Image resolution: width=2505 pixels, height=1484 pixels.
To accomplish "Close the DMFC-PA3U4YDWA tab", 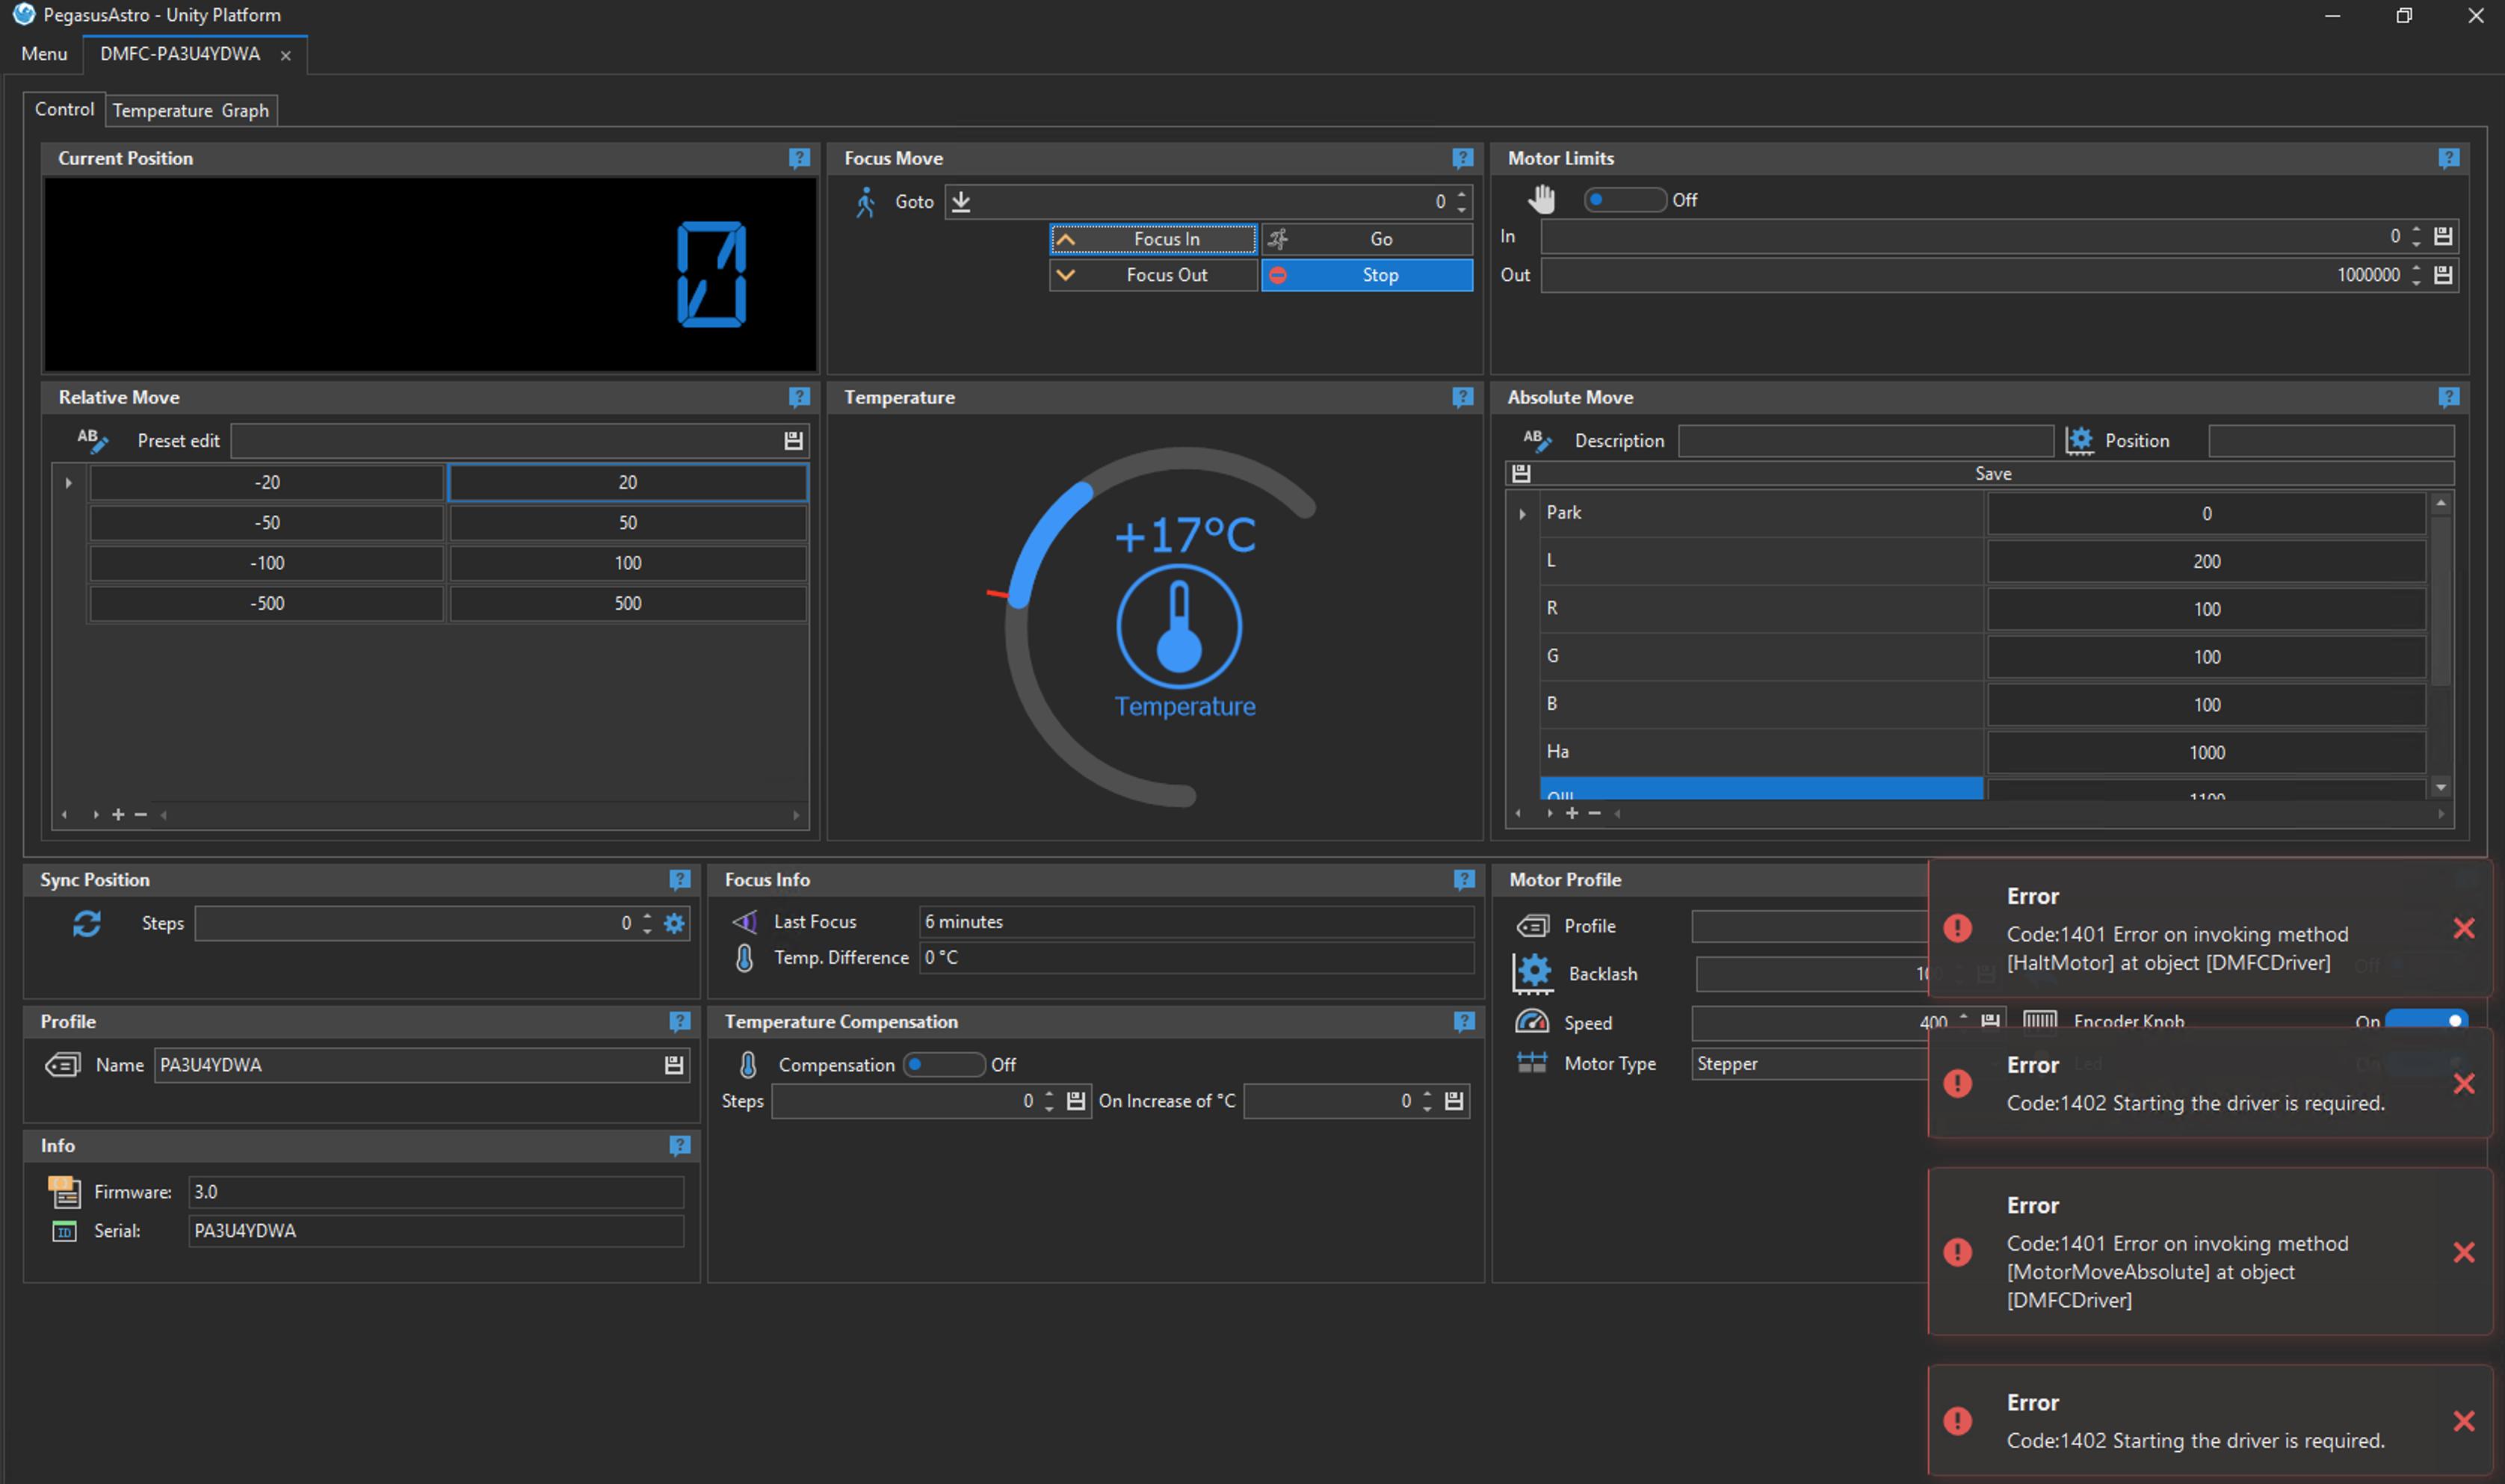I will tap(286, 55).
